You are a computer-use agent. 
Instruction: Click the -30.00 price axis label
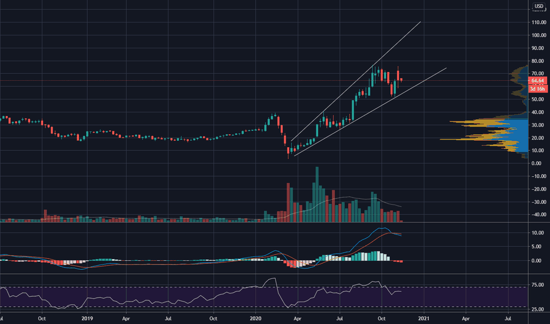(x=538, y=202)
